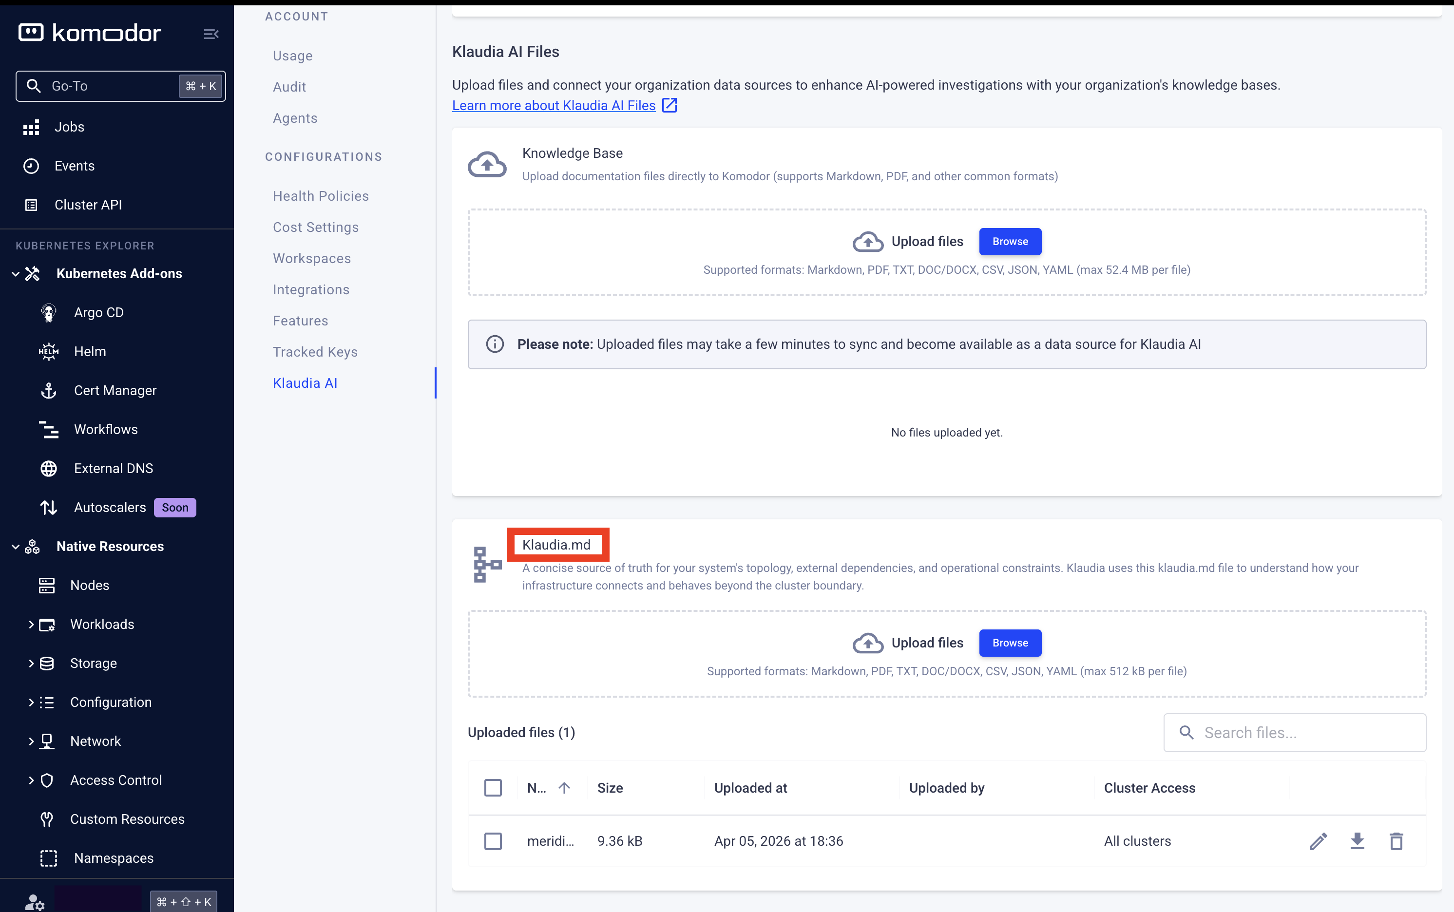Check the meridi file row checkbox

click(493, 841)
